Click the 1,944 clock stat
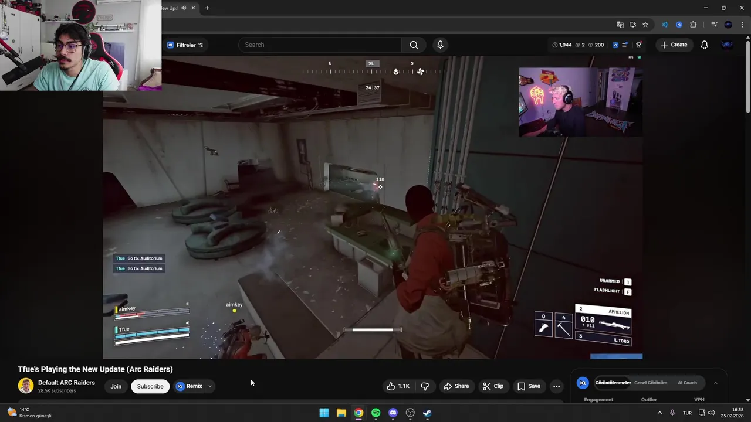 (x=562, y=45)
